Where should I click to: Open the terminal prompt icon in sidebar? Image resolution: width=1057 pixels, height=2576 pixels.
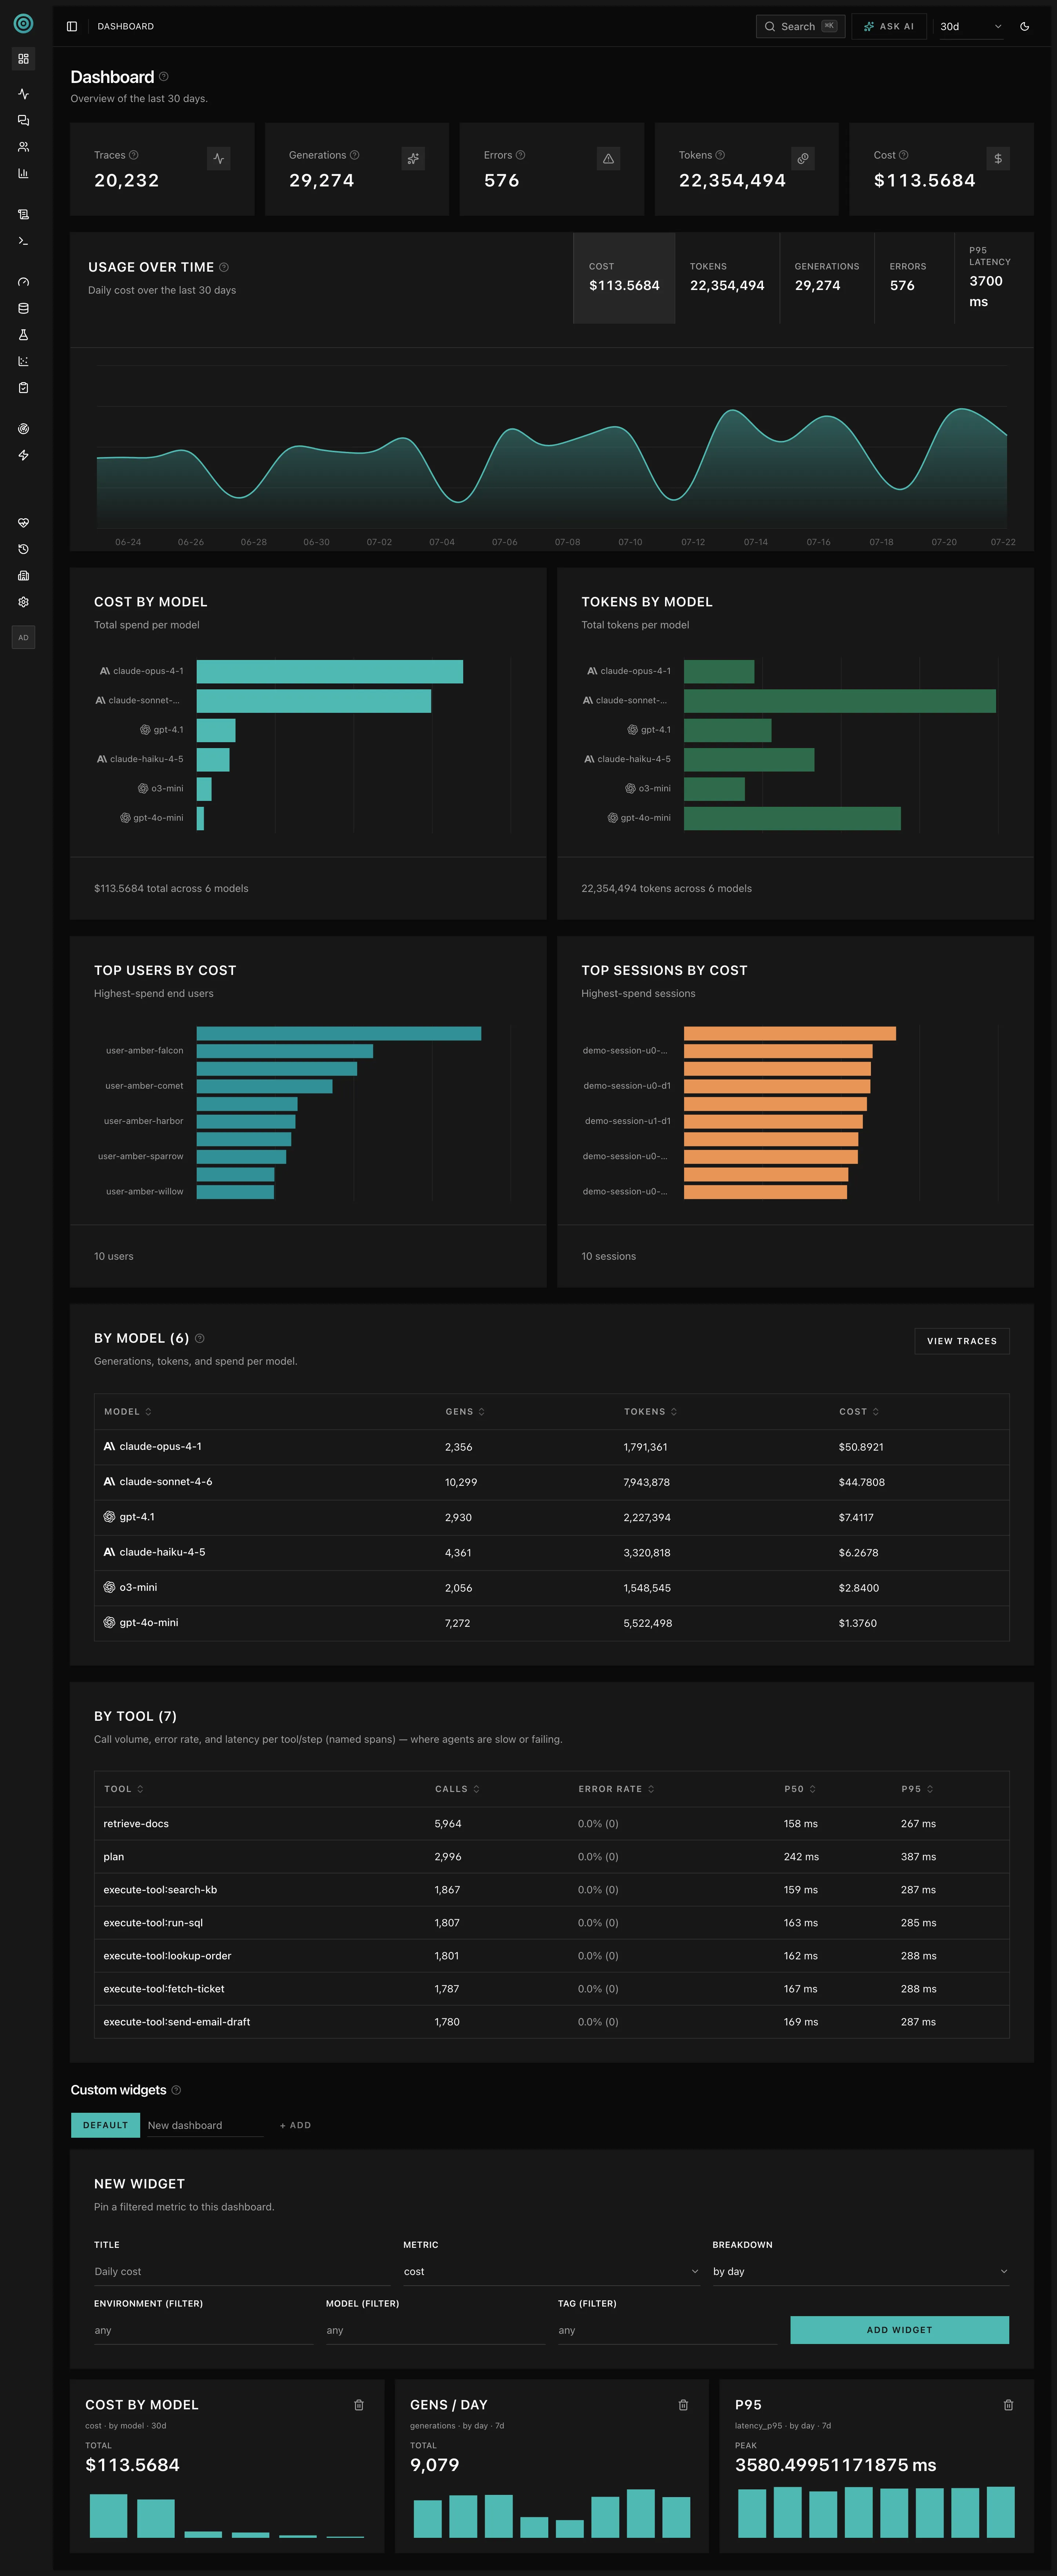pyautogui.click(x=23, y=241)
